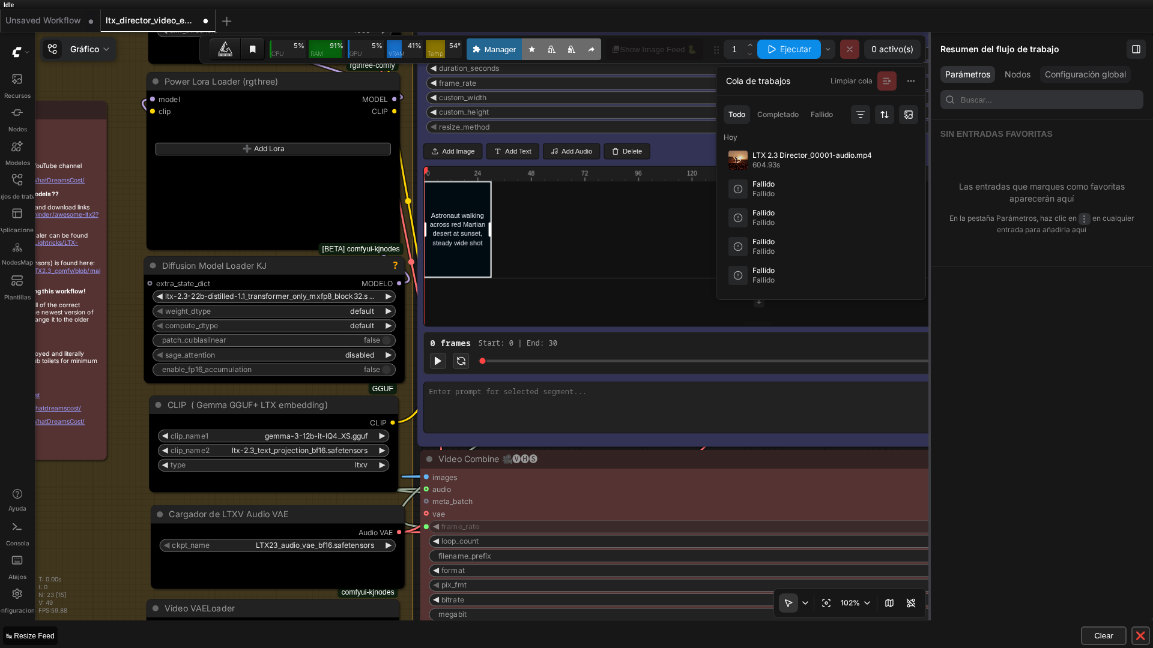
Task: Click the bookmark icon in the top toolbar
Action: coord(252,49)
